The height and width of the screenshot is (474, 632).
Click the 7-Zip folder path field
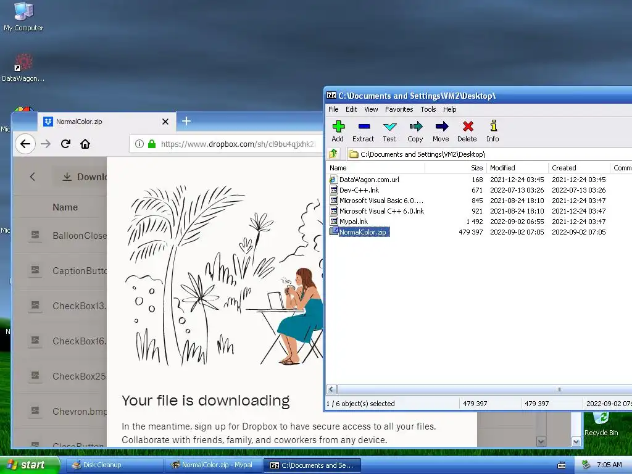(489, 154)
